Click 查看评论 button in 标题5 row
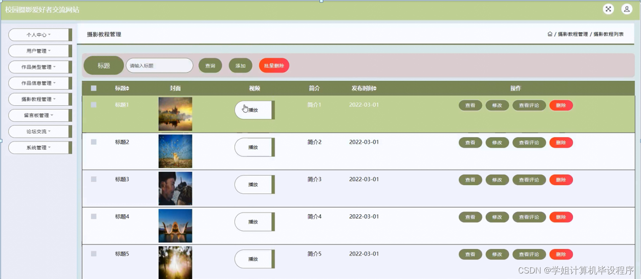This screenshot has width=641, height=279. tap(529, 254)
